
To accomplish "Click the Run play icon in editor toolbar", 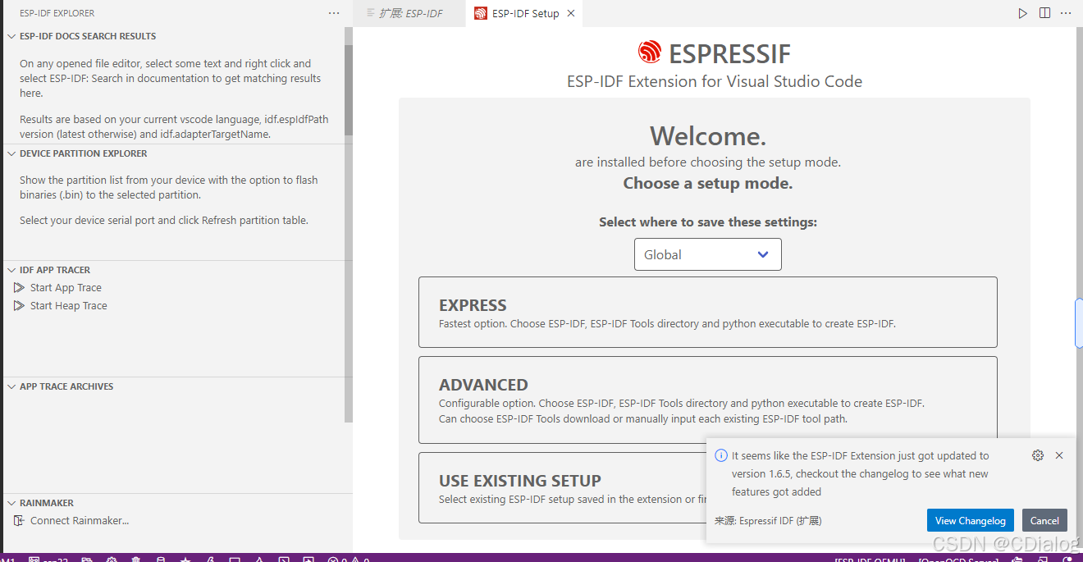I will [1022, 13].
